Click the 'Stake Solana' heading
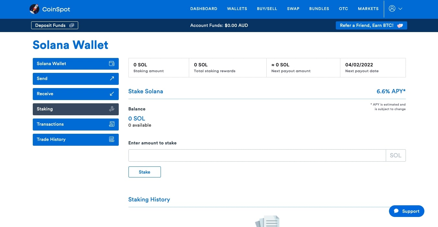 (x=146, y=91)
